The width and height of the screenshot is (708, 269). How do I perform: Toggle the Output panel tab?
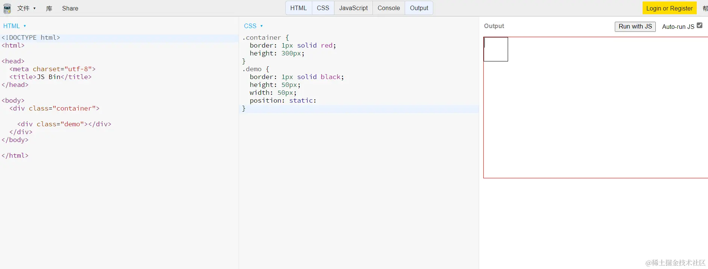[x=419, y=8]
